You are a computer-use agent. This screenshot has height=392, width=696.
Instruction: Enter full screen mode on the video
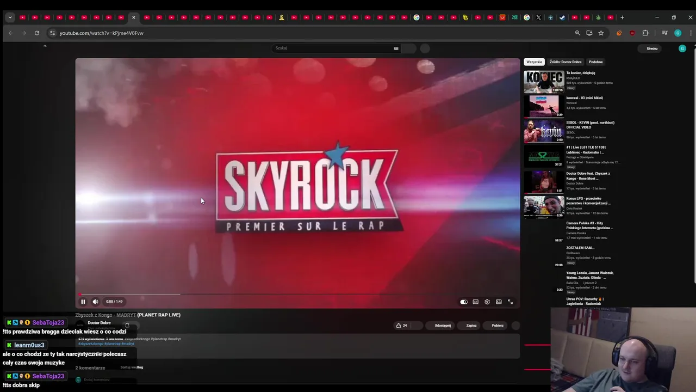510,302
